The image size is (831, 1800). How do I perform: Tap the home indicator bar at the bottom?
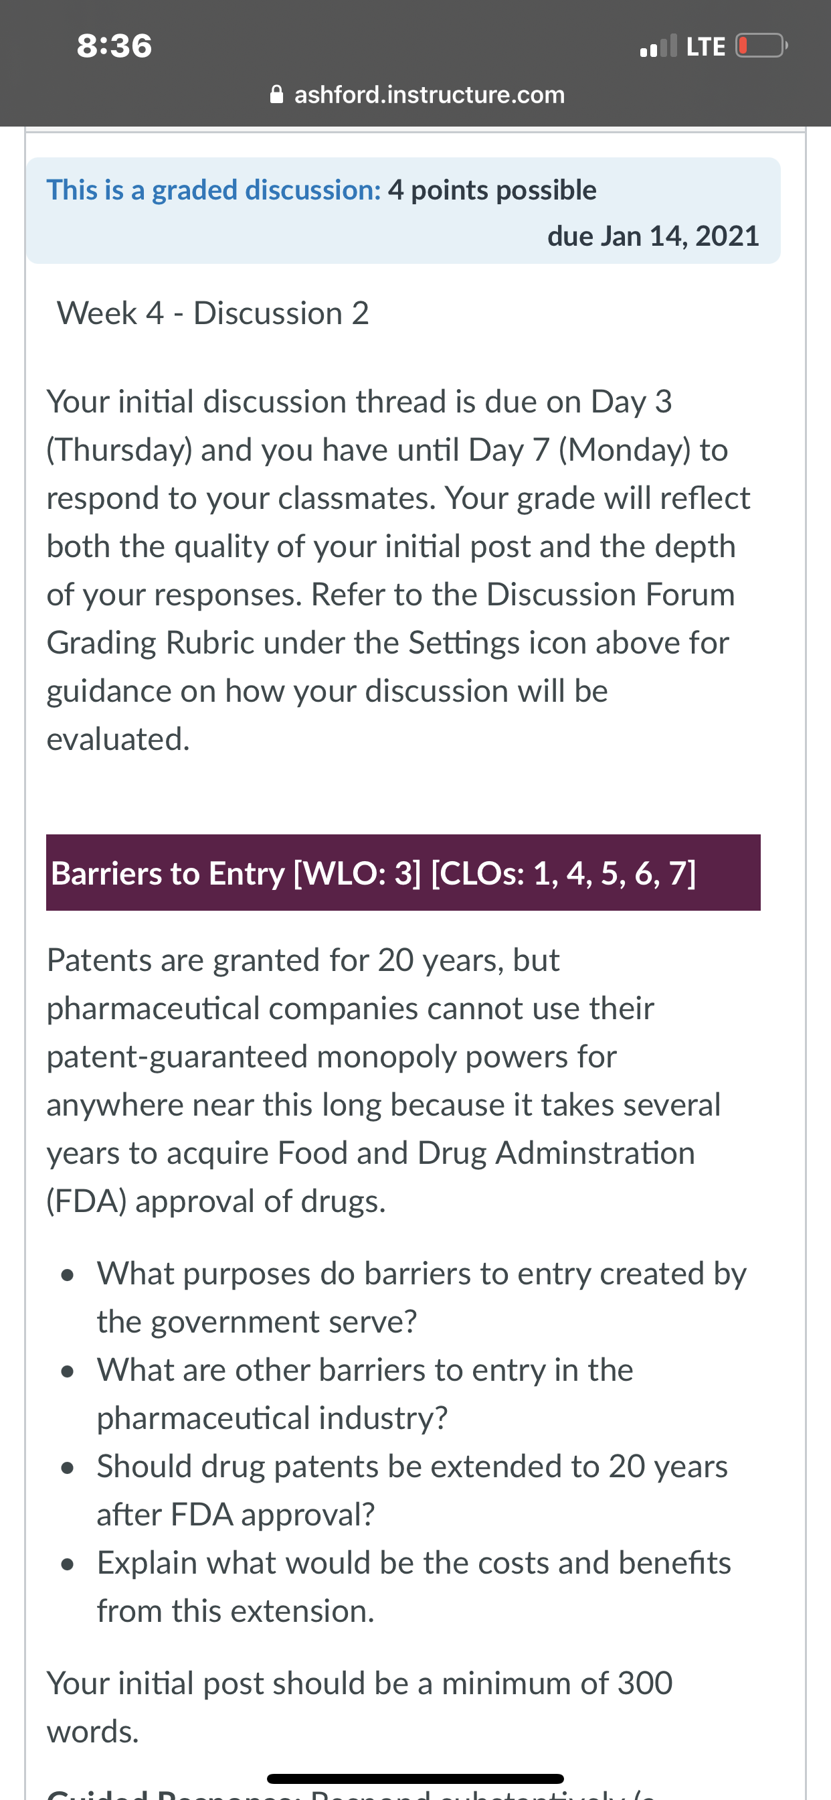point(415,1778)
